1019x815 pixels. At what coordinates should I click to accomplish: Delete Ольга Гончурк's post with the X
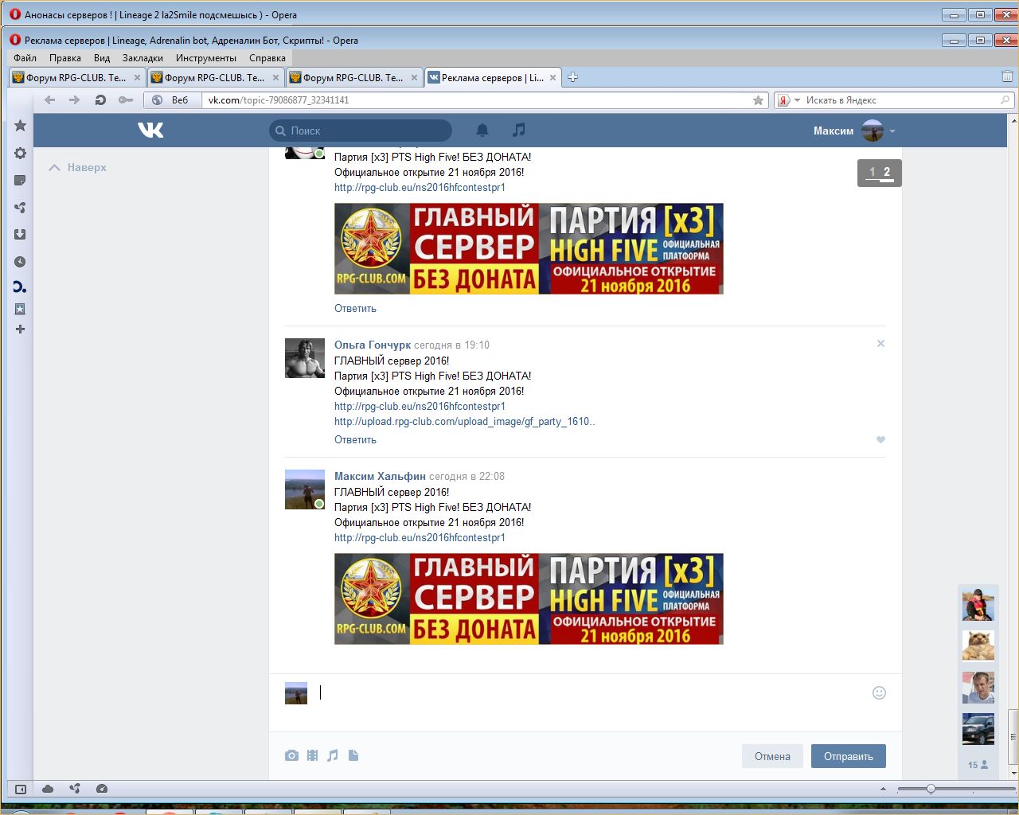tap(880, 344)
